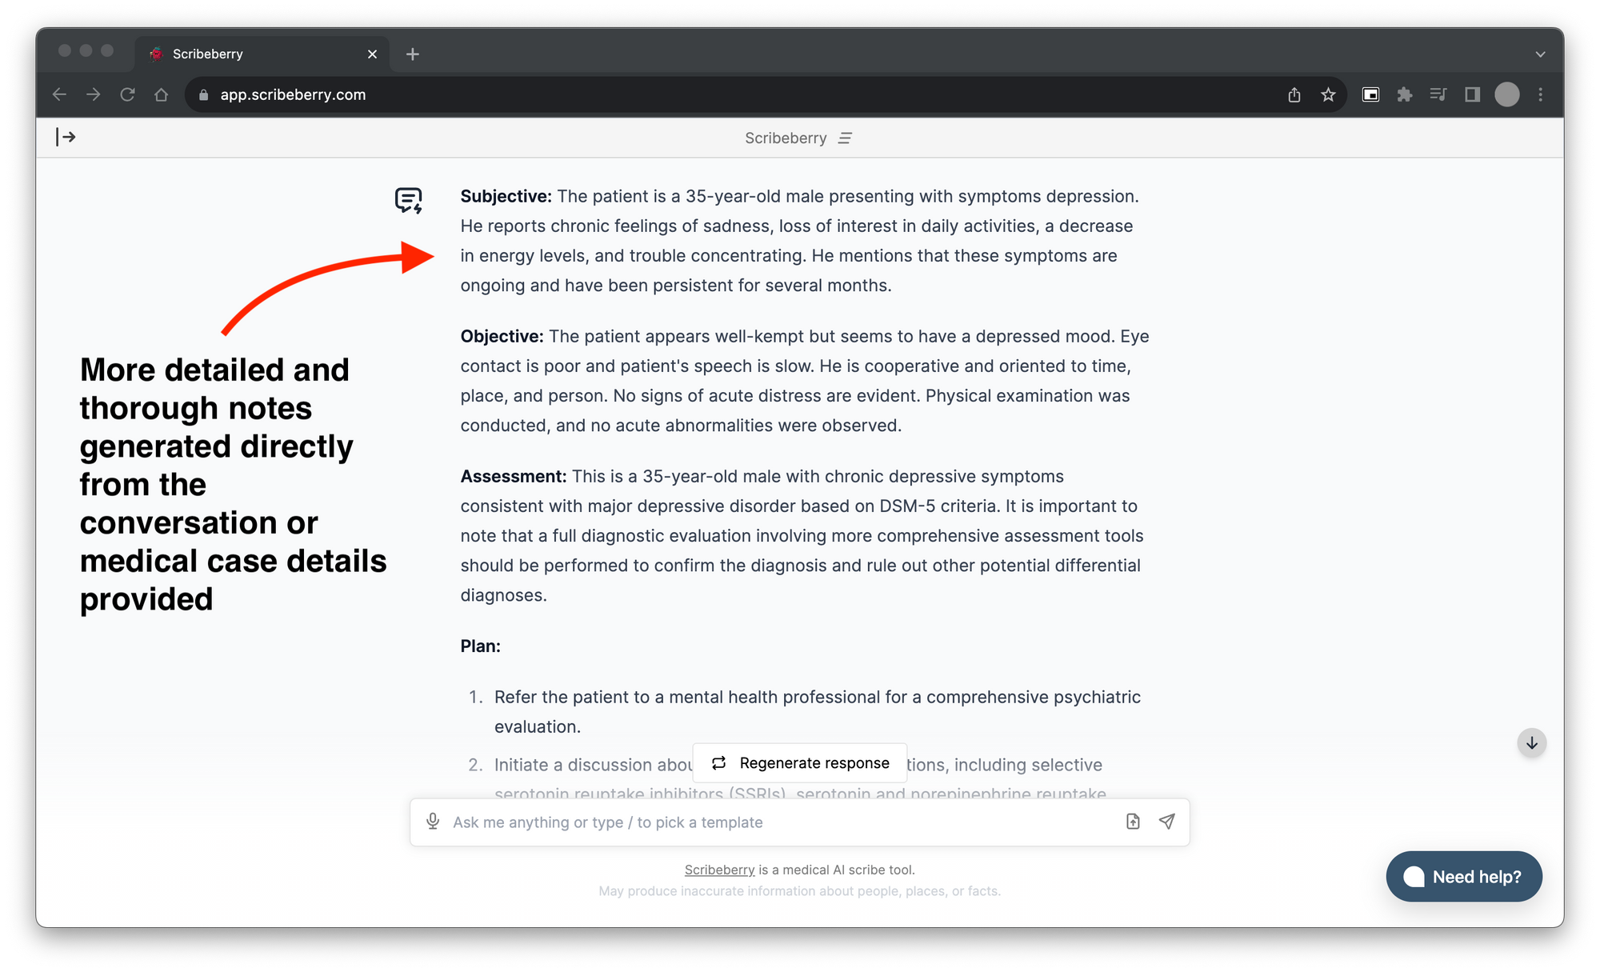Image resolution: width=1600 pixels, height=972 pixels.
Task: Click the chat response icon near Subjective
Action: [x=409, y=200]
